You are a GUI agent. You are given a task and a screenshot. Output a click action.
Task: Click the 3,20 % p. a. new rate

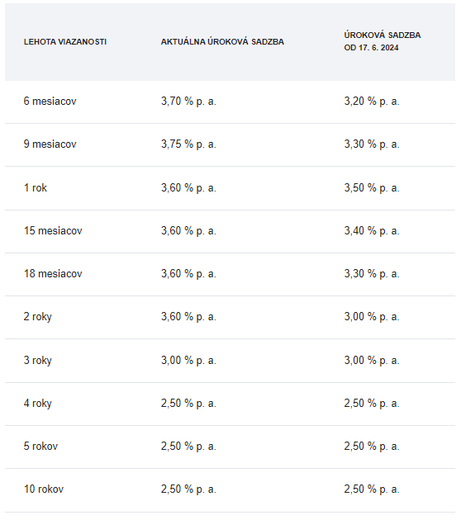pos(372,102)
